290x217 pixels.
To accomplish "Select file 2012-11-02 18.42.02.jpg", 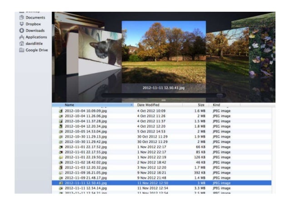I will tap(162, 163).
